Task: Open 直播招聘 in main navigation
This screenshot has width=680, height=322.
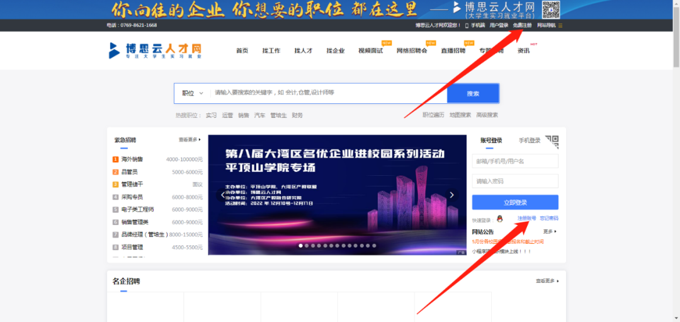Action: coord(453,51)
